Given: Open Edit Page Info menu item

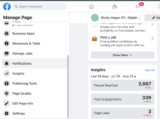Looking at the screenshot, I should (x=34, y=103).
